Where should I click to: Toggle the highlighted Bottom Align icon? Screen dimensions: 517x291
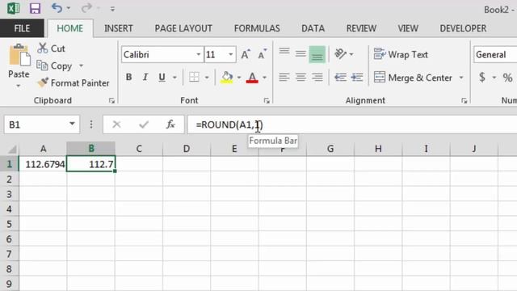317,54
